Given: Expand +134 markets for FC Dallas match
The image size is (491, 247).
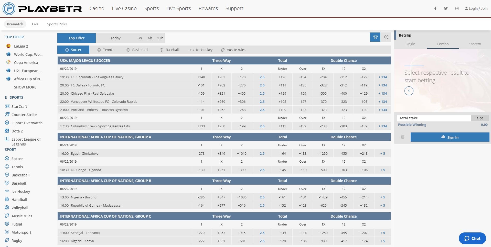Looking at the screenshot, I should click(383, 85).
